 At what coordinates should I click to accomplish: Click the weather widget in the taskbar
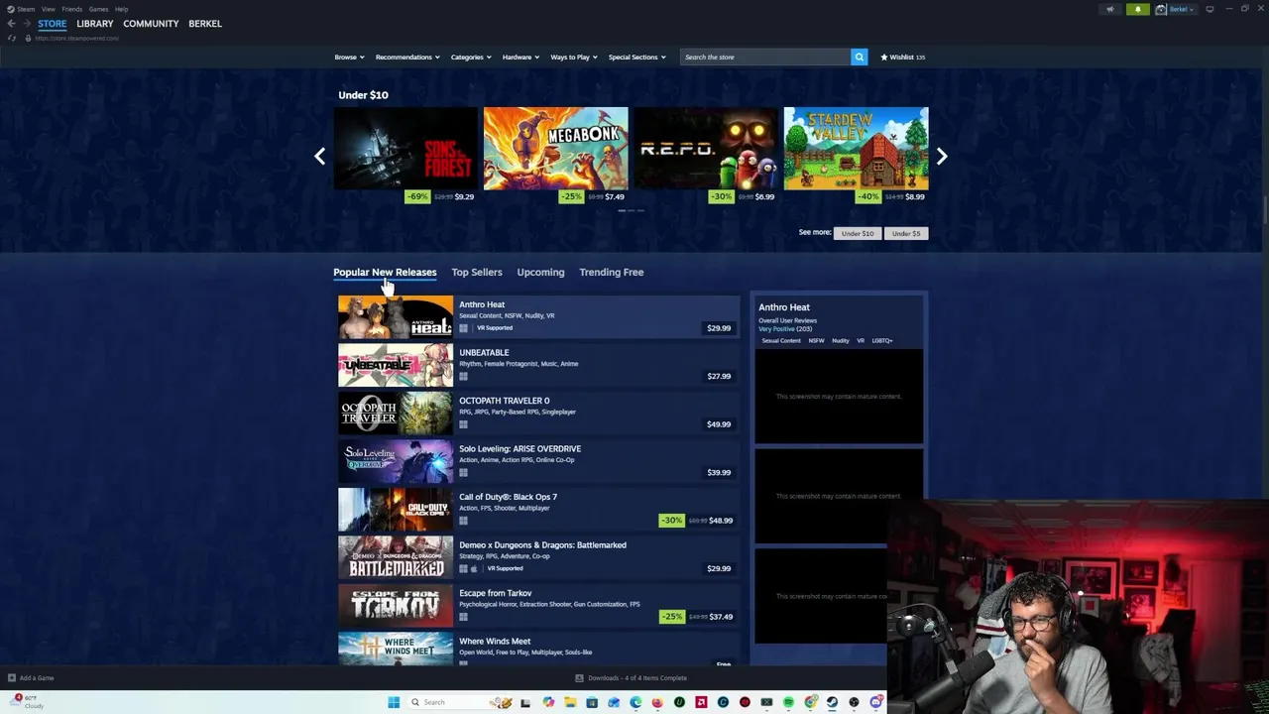[x=27, y=701]
